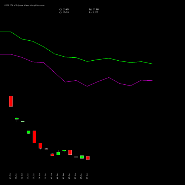This screenshot has width=185, height=185.
Task: Click the purple moving average line
Action: coord(76,81)
